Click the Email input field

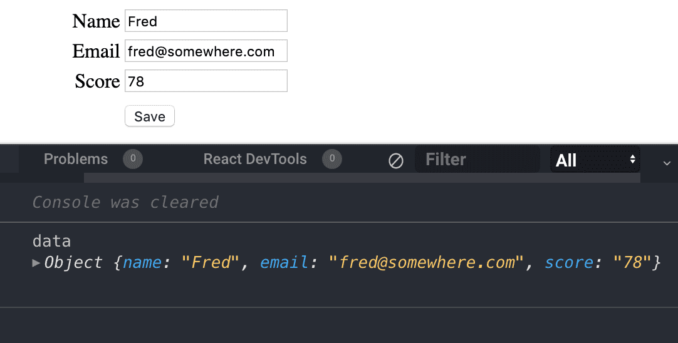point(206,51)
